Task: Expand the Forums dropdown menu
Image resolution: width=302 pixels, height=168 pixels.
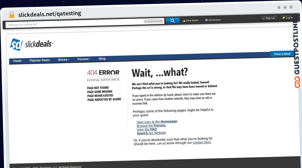Action: (x=84, y=59)
